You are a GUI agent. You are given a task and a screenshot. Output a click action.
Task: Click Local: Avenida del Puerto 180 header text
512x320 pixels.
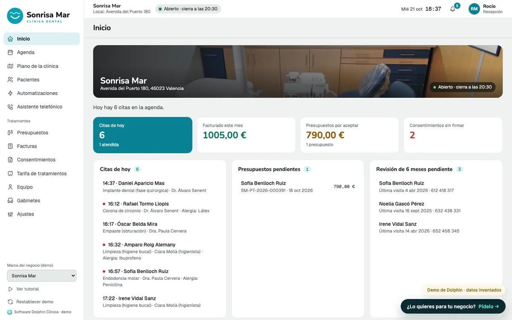(x=122, y=12)
